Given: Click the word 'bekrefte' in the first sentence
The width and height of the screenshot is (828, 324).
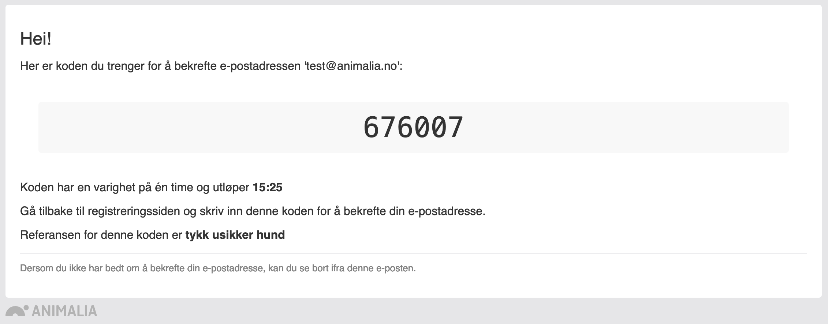Looking at the screenshot, I should [x=195, y=66].
